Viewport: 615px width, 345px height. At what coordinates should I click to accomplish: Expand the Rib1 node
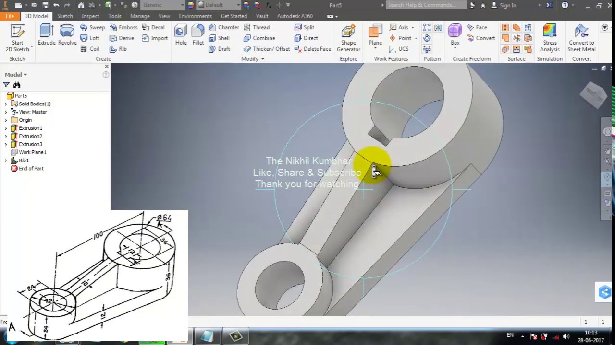[x=6, y=161]
